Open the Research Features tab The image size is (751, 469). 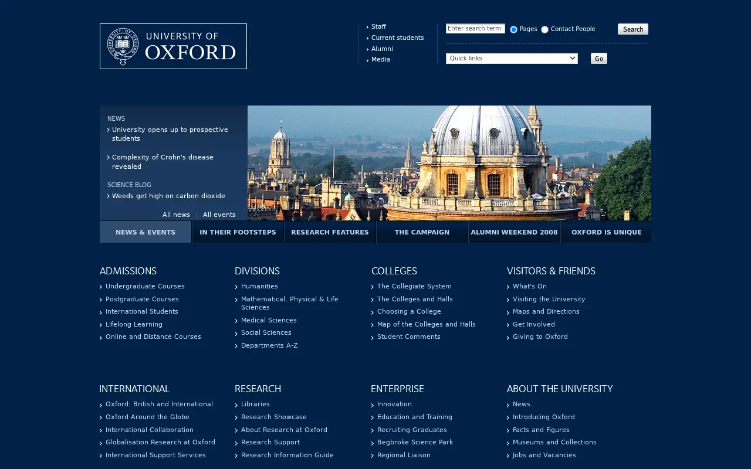pyautogui.click(x=330, y=232)
